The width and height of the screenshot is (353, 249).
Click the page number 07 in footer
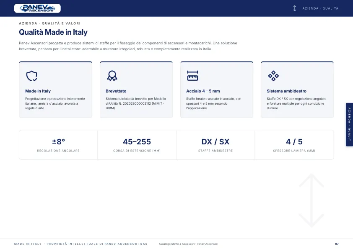click(337, 244)
